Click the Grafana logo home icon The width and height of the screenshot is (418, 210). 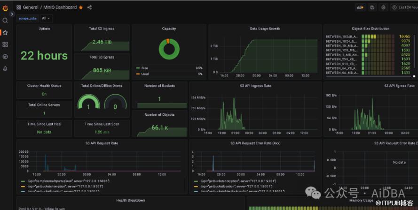[x=5, y=8]
